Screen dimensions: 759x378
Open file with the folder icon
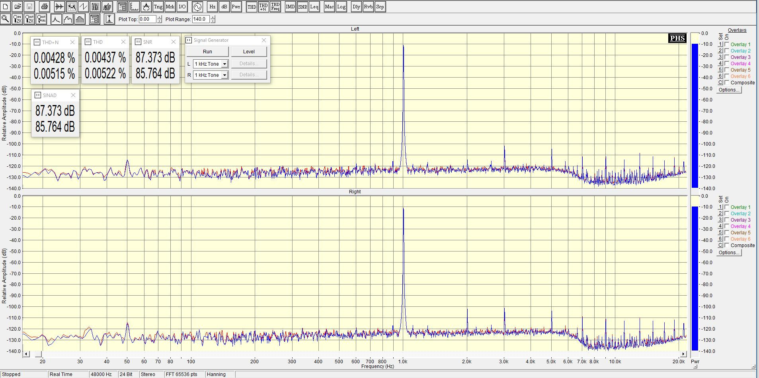pyautogui.click(x=18, y=7)
